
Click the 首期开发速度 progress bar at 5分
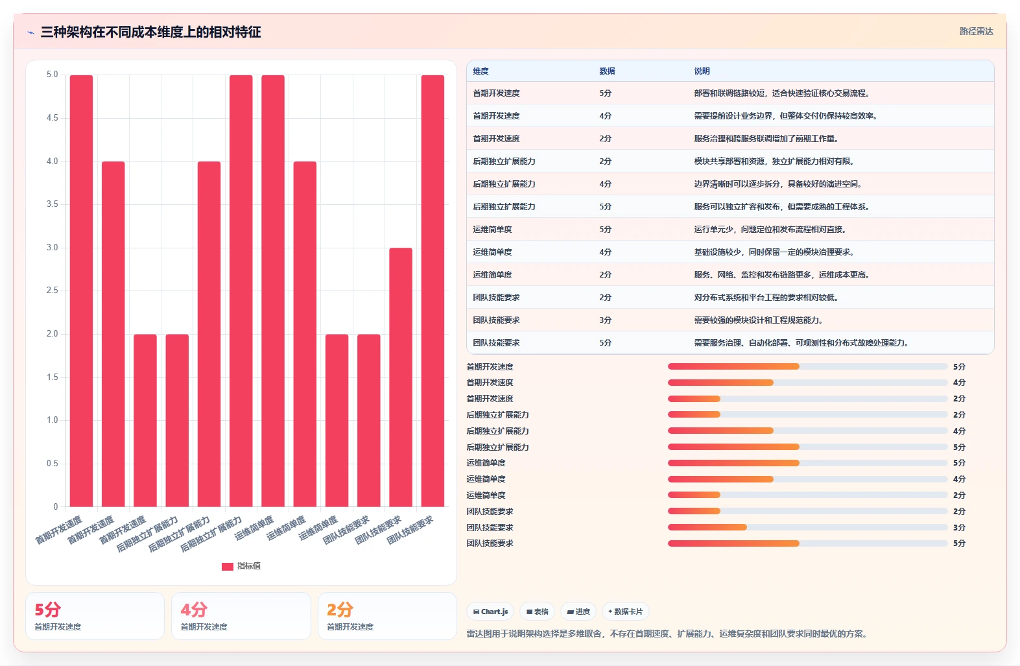(808, 366)
